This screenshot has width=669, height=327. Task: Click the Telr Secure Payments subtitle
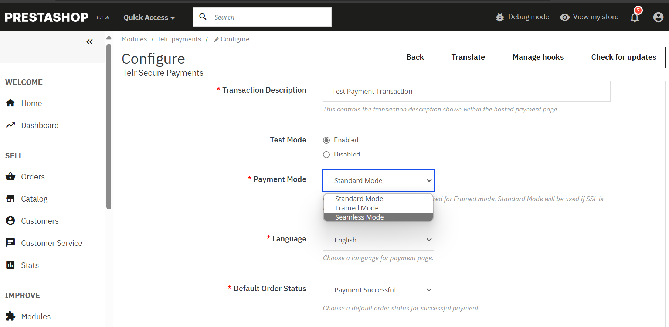163,73
